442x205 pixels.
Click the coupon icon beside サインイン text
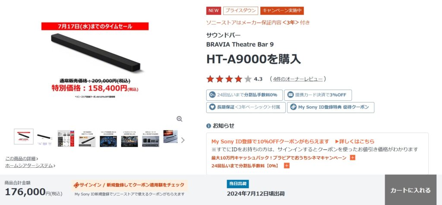point(76,185)
